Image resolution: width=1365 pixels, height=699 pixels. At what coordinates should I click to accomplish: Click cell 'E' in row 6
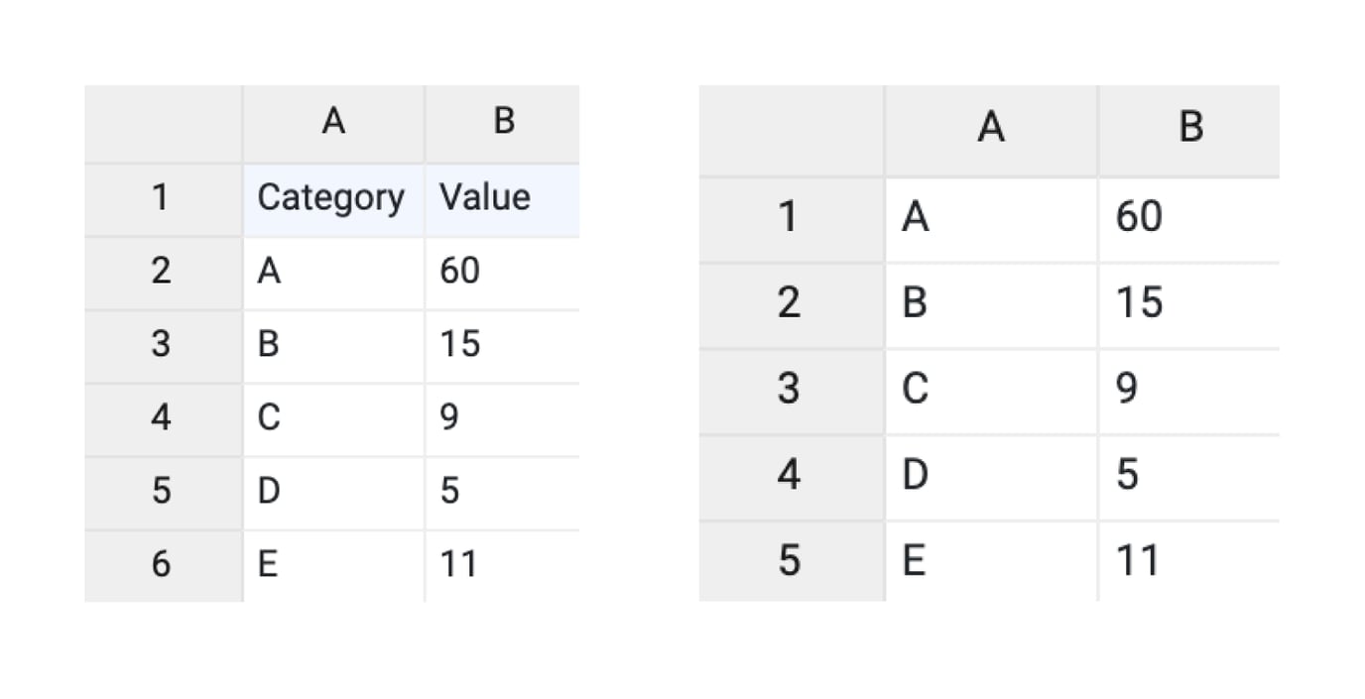(x=331, y=564)
